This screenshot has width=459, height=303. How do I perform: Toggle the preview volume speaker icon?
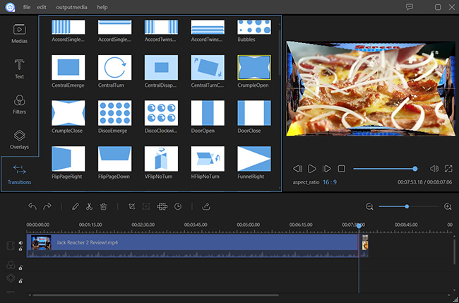pyautogui.click(x=434, y=169)
